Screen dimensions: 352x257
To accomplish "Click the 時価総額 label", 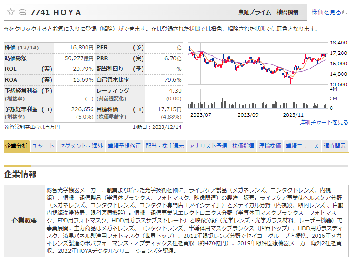I will point(16,59).
